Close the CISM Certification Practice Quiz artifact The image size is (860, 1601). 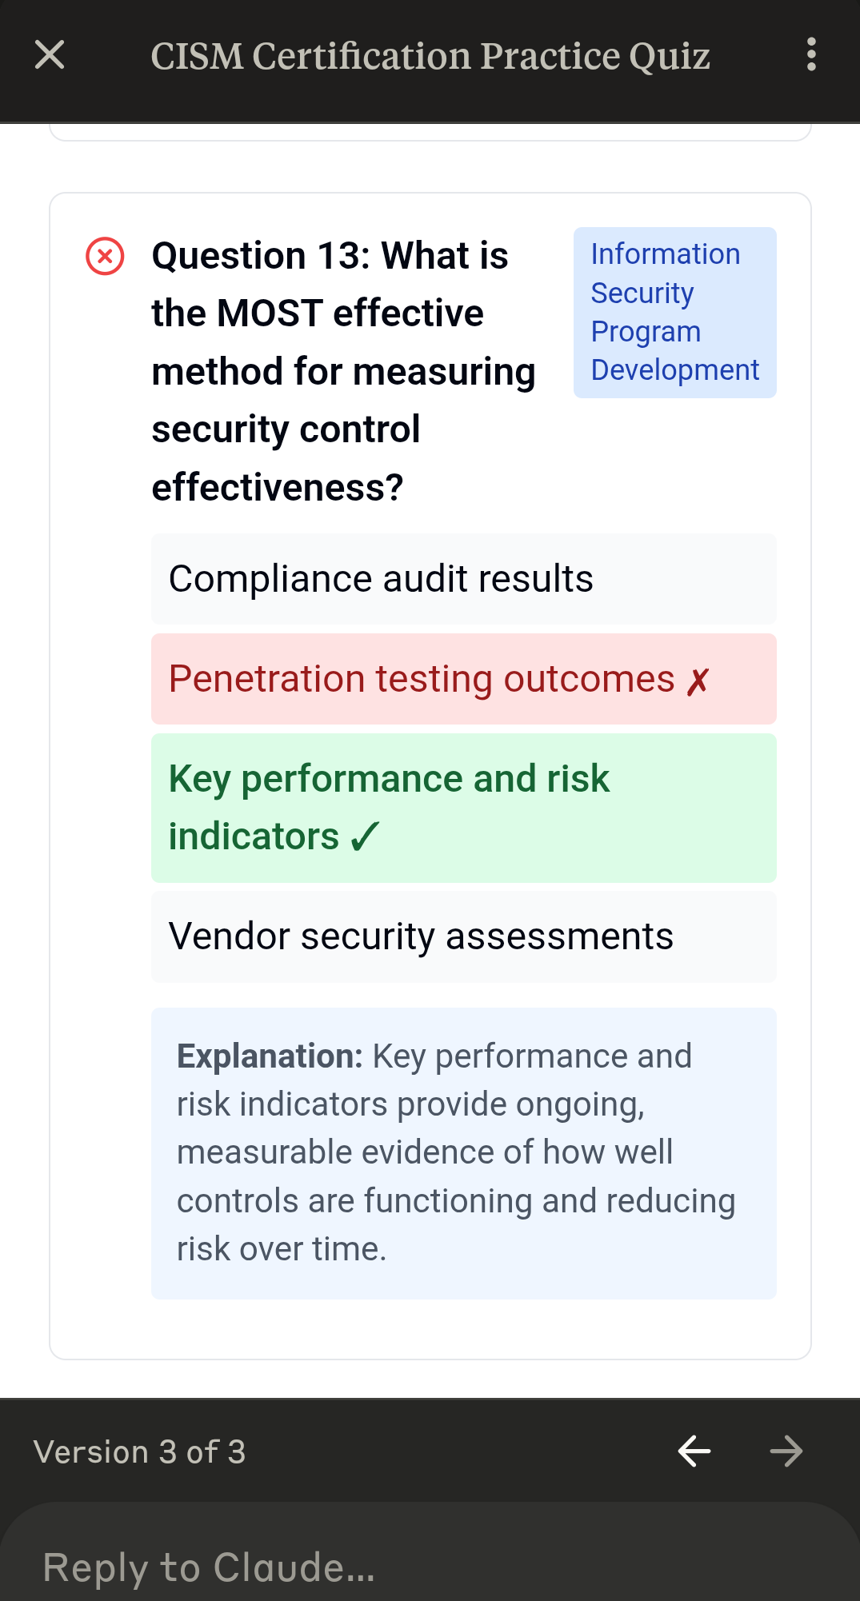pos(49,56)
